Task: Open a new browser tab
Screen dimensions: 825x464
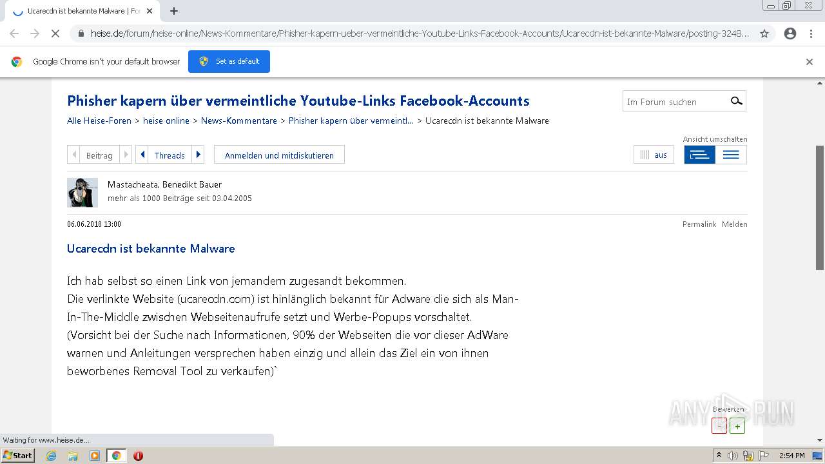Action: coord(174,11)
